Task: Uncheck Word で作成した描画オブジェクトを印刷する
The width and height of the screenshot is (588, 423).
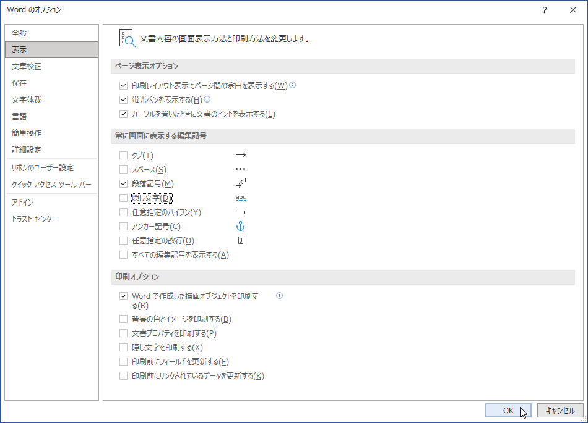Action: [123, 296]
